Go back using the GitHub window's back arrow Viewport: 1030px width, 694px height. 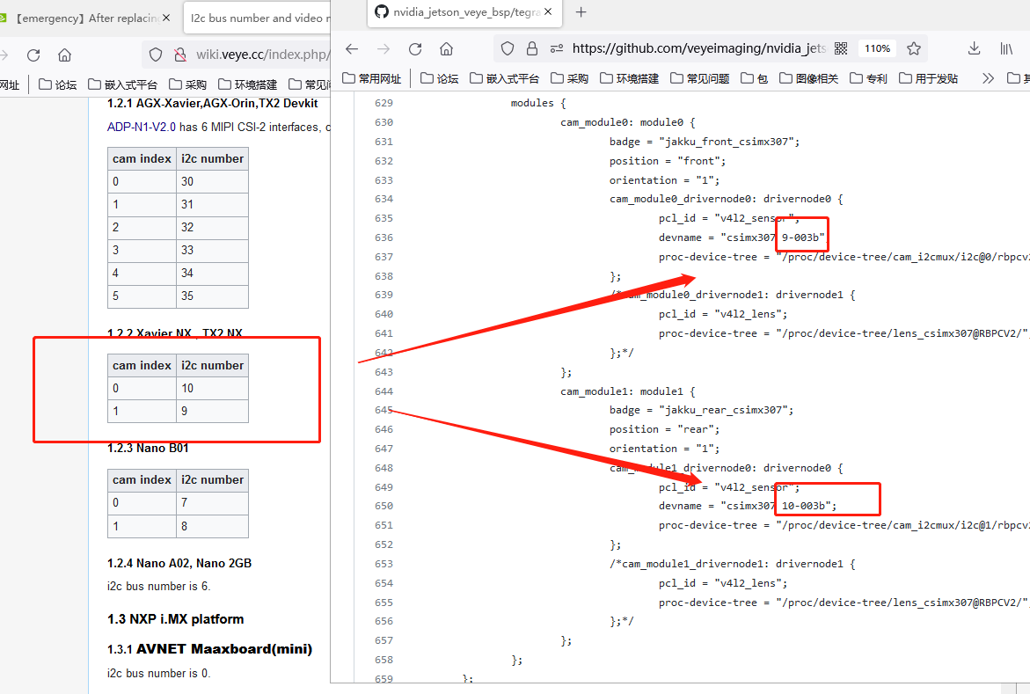[x=352, y=49]
